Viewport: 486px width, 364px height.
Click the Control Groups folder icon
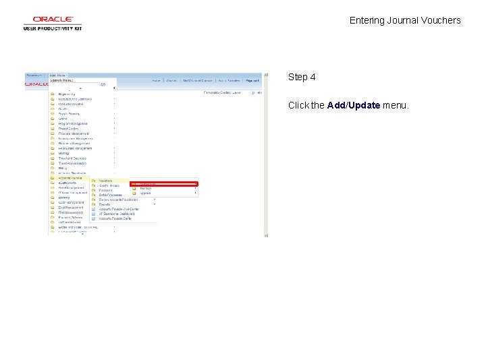[94, 185]
